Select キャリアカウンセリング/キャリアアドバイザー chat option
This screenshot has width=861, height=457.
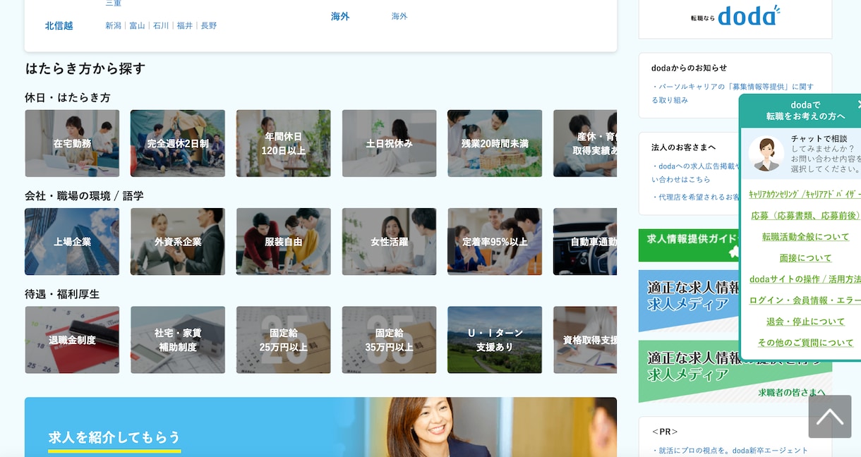point(805,194)
